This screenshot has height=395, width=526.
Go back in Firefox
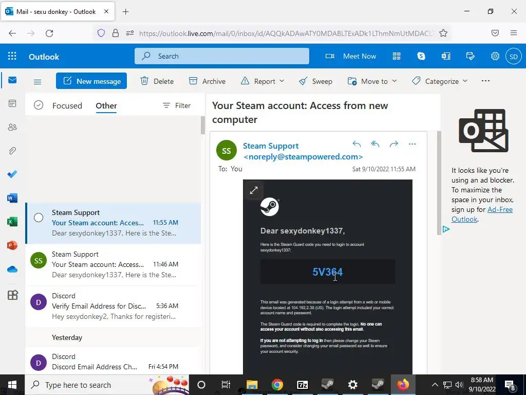12,33
